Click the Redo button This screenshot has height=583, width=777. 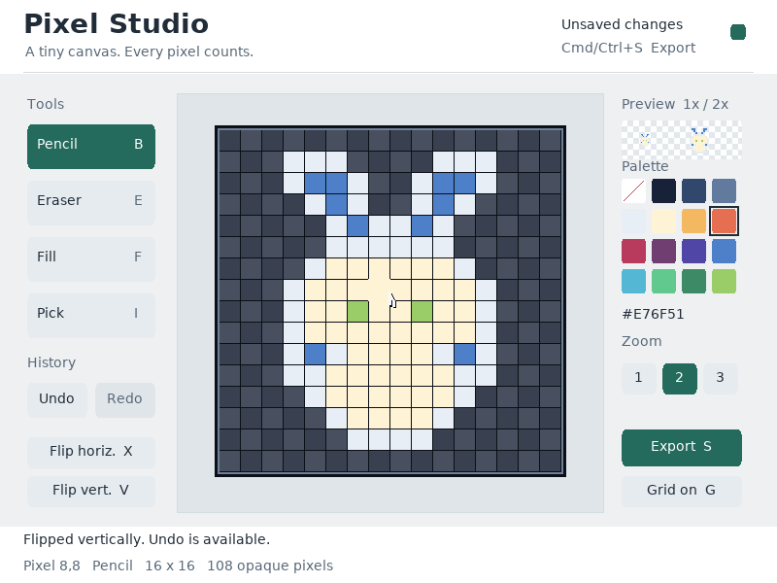coord(125,399)
